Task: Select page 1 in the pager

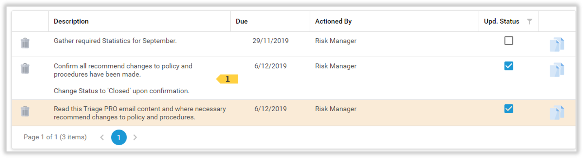Action: point(119,137)
